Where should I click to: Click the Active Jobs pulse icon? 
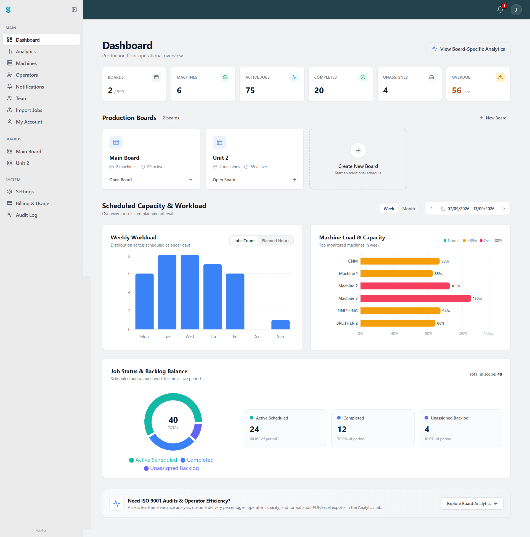pyautogui.click(x=294, y=77)
